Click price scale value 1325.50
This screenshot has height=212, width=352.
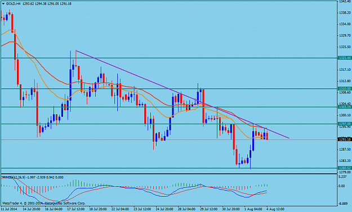(345, 47)
